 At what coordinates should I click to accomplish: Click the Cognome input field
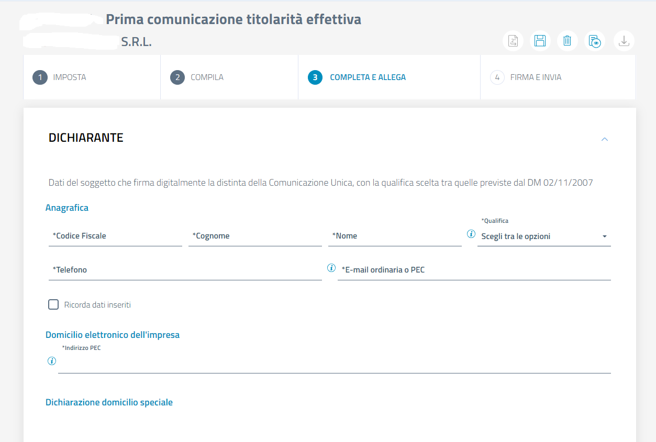[255, 236]
